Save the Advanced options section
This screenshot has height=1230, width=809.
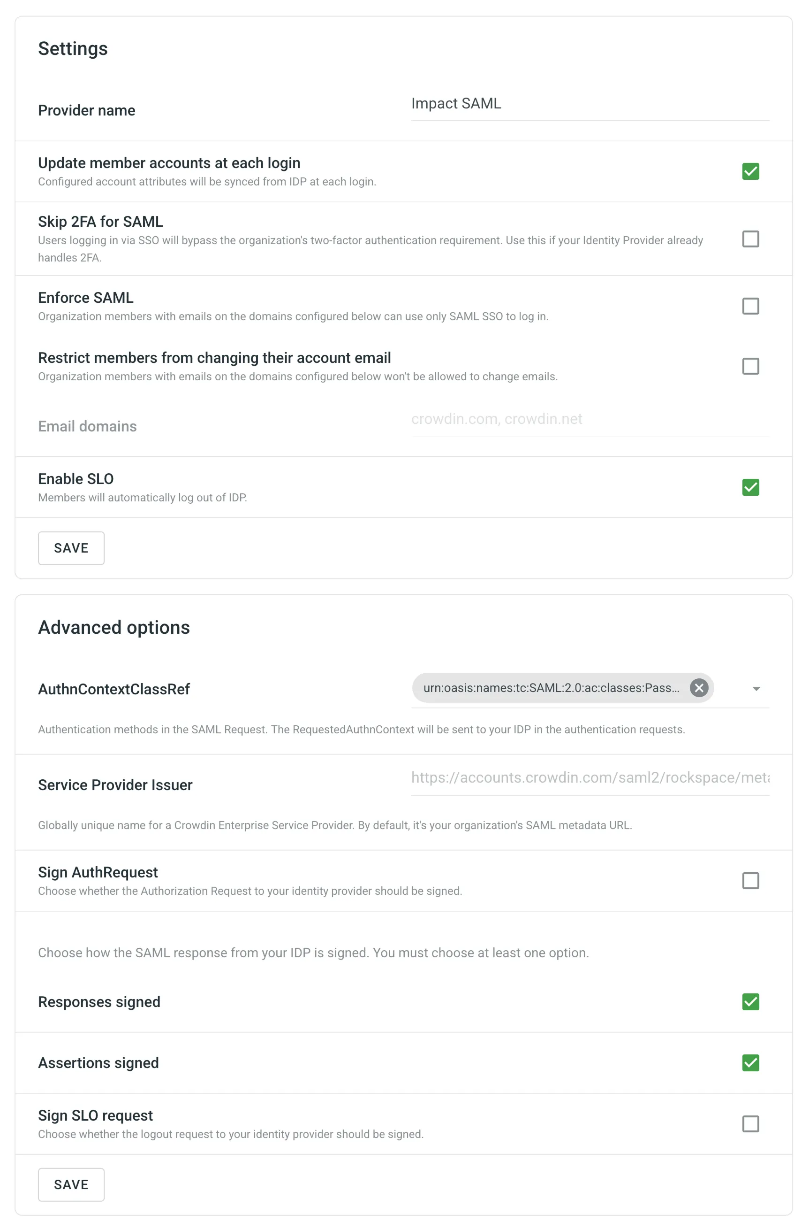pos(71,1184)
